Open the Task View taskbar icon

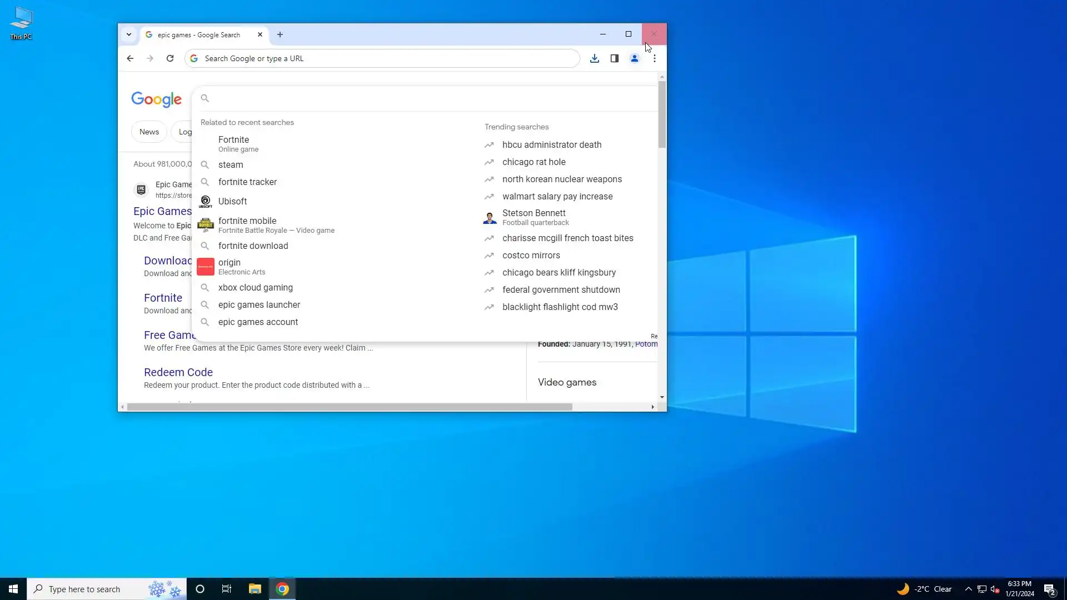point(227,589)
